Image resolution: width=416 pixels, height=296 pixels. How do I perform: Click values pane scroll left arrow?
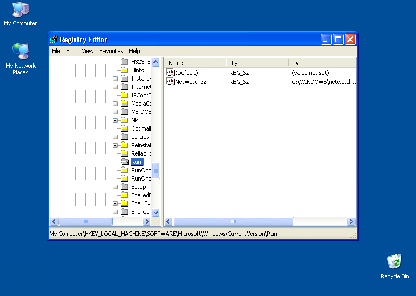tap(168, 222)
